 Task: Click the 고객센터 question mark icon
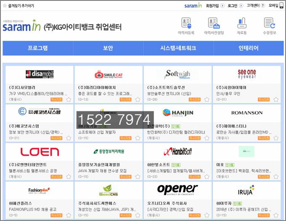tap(262, 5)
